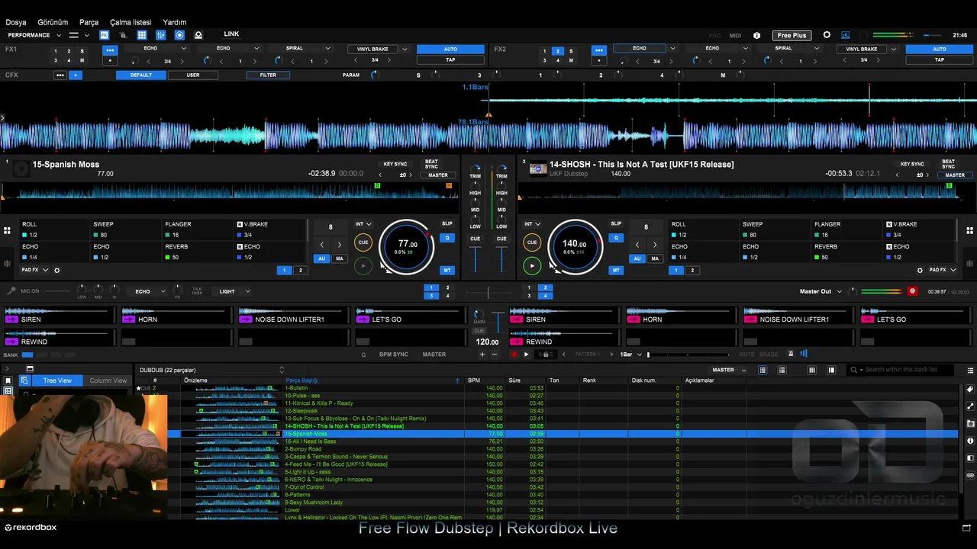This screenshot has width=977, height=549.
Task: Adjust channel 1 volume fader
Action: pyautogui.click(x=476, y=259)
